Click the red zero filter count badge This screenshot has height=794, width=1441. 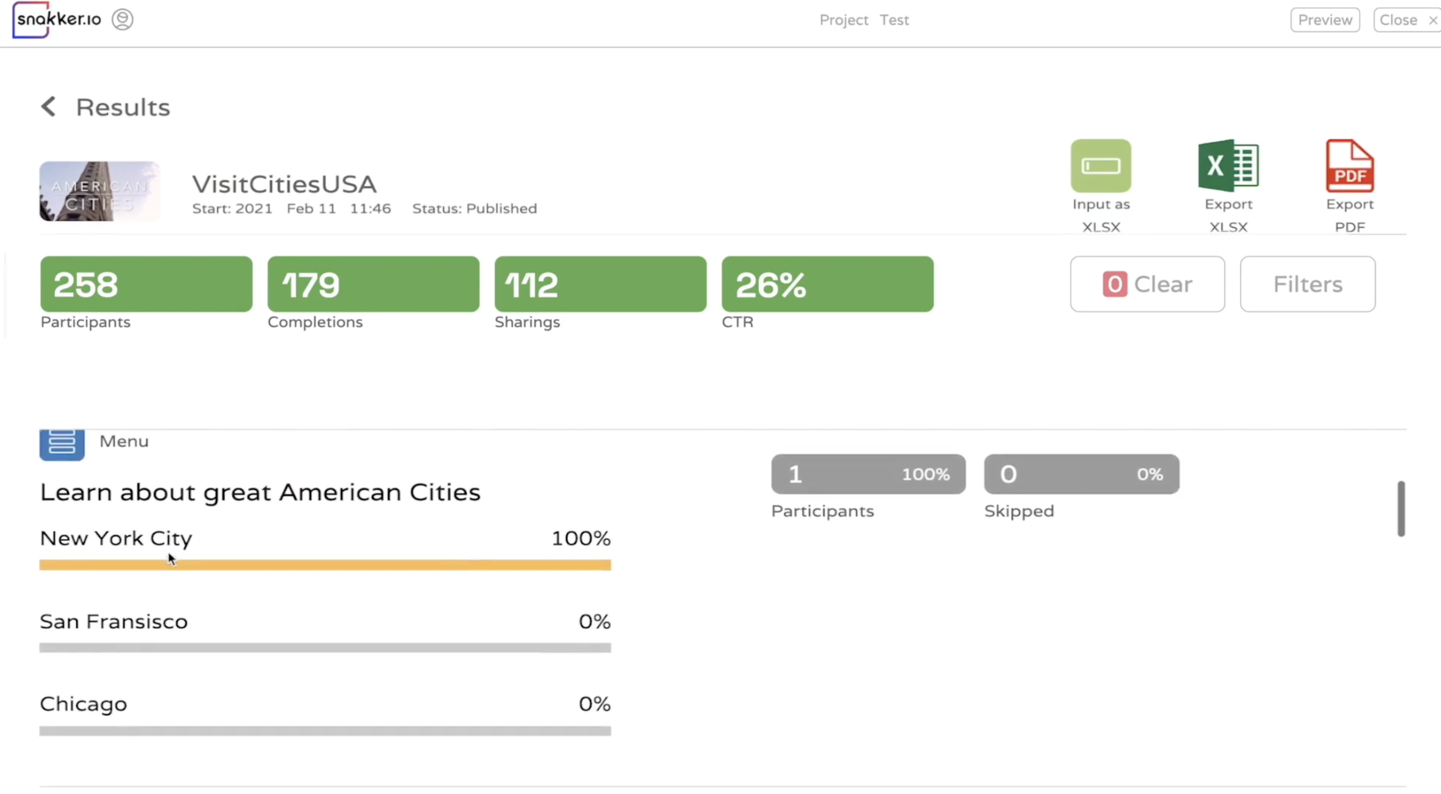click(1114, 284)
